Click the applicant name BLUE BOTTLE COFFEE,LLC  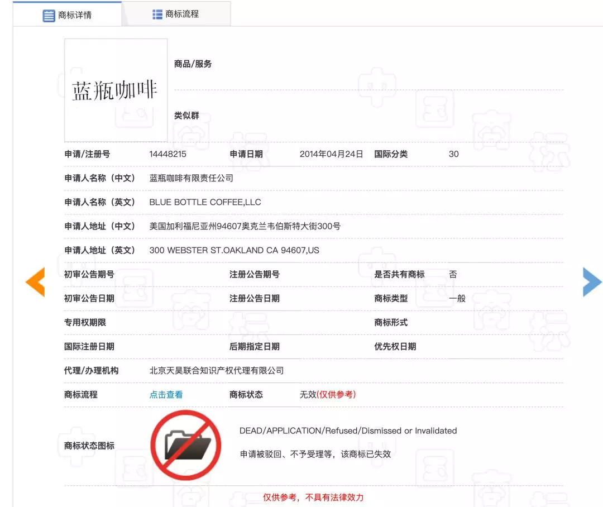point(205,202)
